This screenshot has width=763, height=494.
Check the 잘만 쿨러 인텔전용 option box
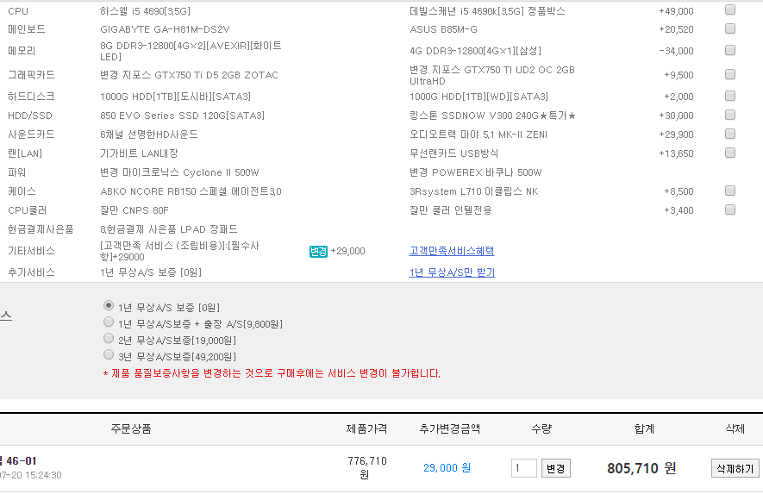(730, 209)
